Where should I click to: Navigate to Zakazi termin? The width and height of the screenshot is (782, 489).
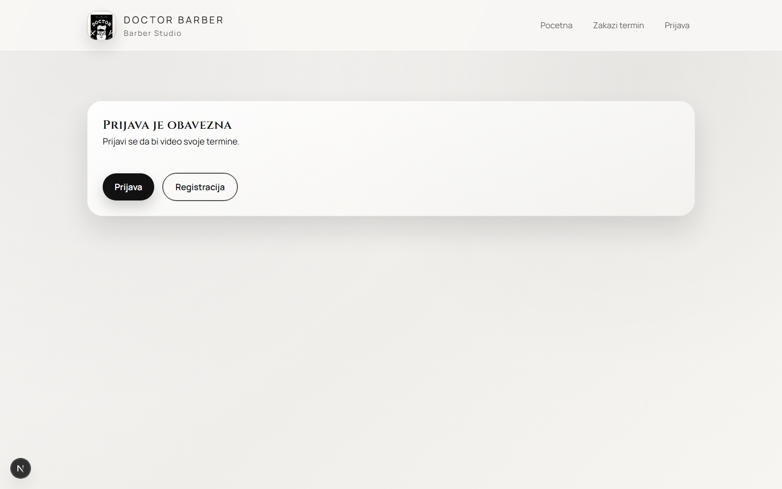(x=619, y=25)
